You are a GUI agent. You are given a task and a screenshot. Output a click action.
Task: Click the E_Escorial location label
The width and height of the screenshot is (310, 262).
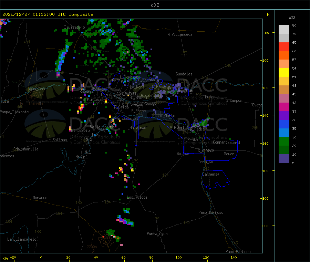pyautogui.click(x=128, y=118)
